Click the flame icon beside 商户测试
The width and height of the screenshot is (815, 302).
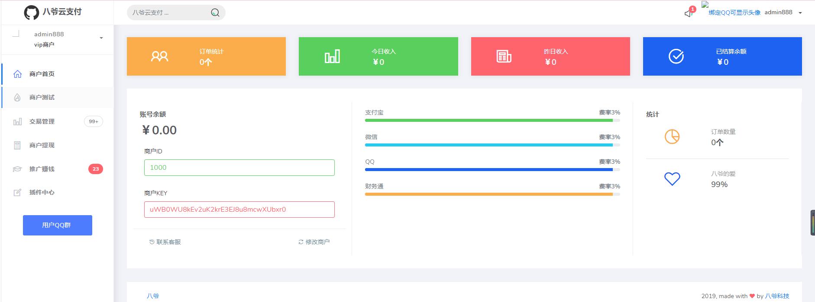pos(17,98)
